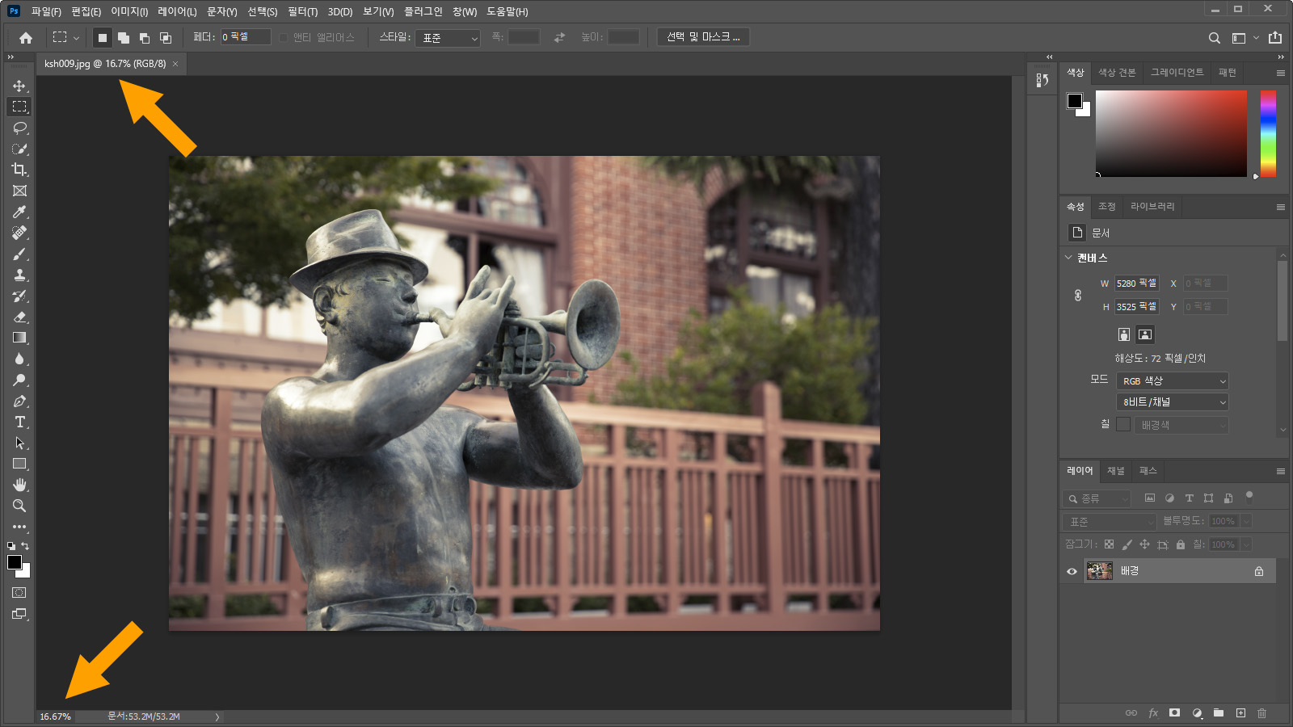Select the Crop tool
1293x727 pixels.
point(19,170)
